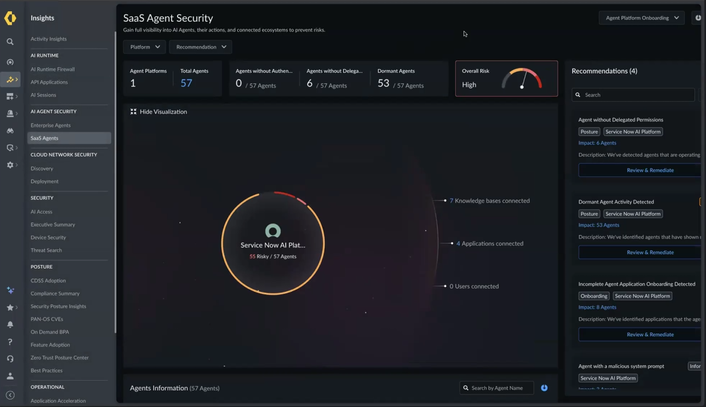Open PAN-OS CVEs page
Image resolution: width=706 pixels, height=407 pixels.
point(47,319)
